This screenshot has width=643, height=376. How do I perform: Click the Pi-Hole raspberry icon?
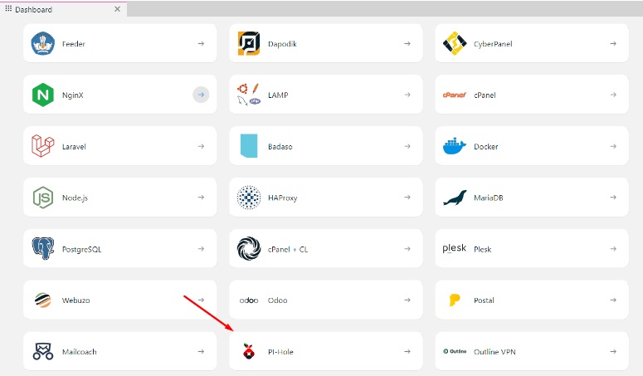[248, 352]
